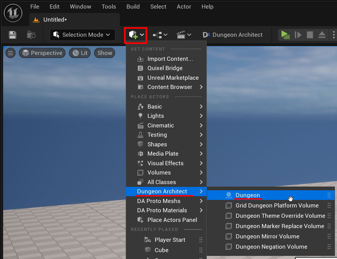337x259 pixels.
Task: Select Dungeon Theme Override Volume
Action: 271,216
